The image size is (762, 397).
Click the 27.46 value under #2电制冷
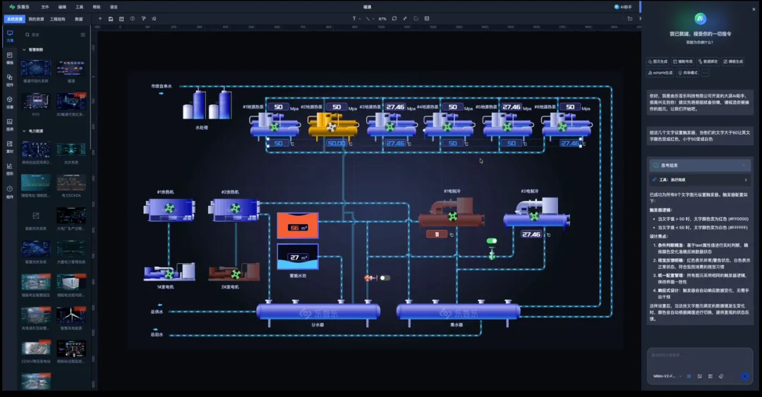531,234
